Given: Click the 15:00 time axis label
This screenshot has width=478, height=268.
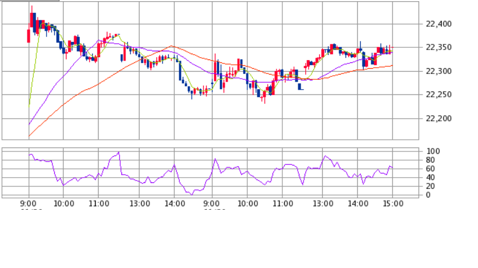Looking at the screenshot, I should pos(393,203).
